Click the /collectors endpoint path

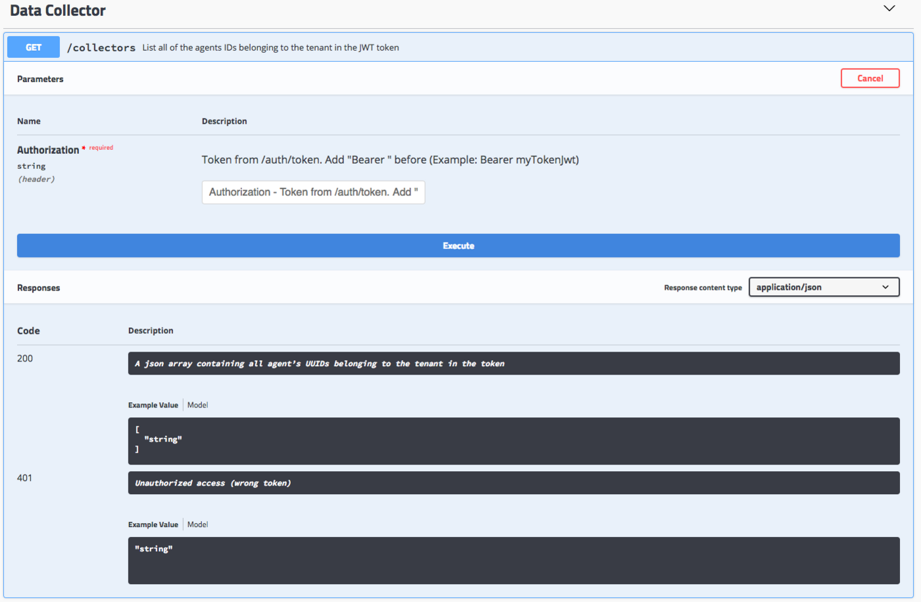point(101,47)
